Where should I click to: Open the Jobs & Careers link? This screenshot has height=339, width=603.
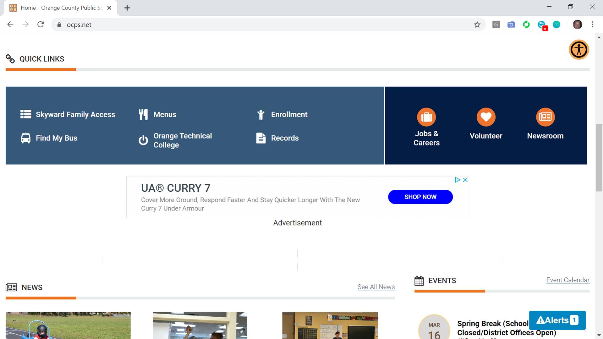[x=426, y=138]
